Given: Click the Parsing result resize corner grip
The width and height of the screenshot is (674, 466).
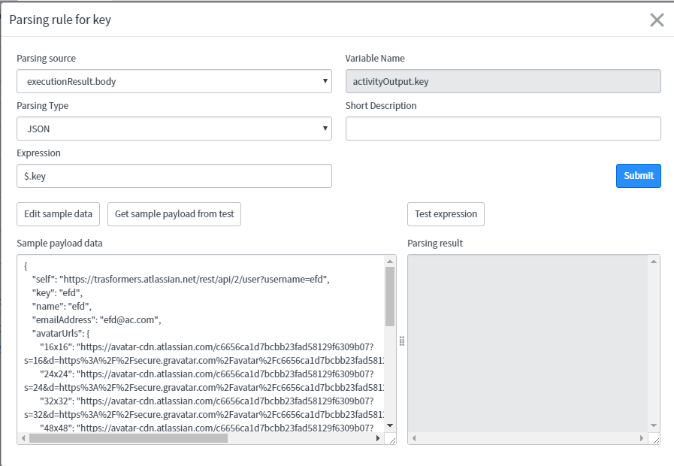Looking at the screenshot, I should (654, 439).
